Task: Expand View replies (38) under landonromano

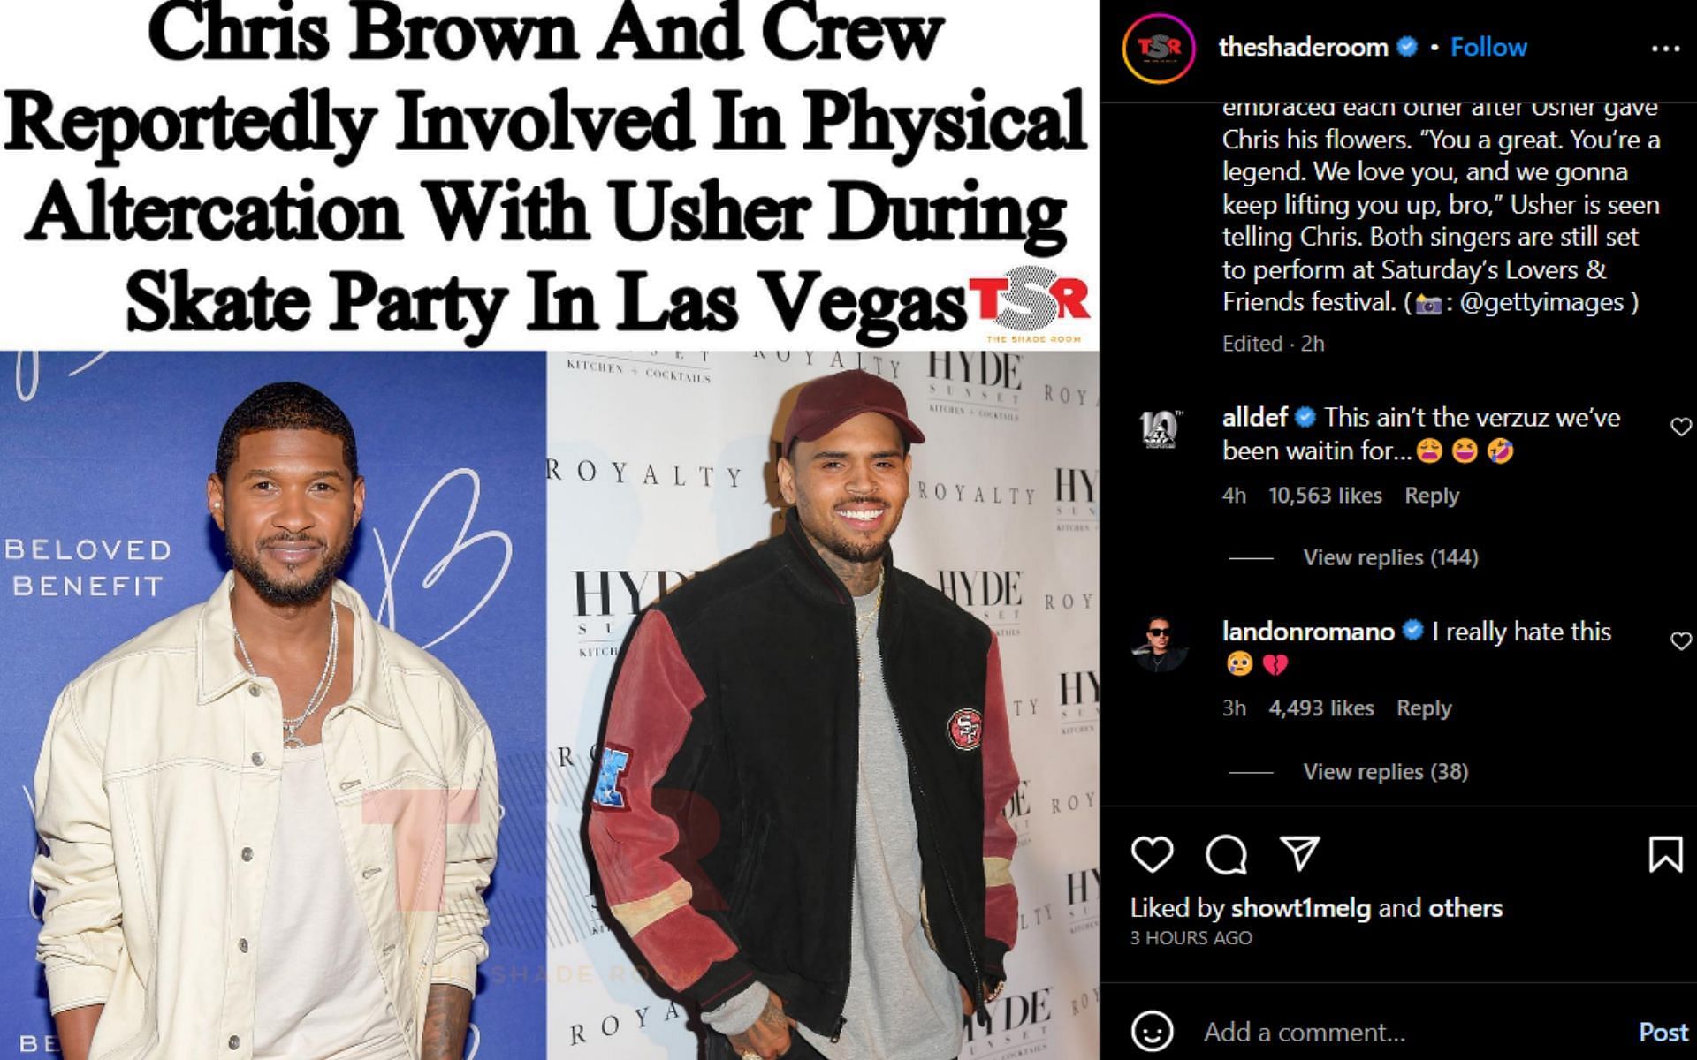Action: (1385, 772)
